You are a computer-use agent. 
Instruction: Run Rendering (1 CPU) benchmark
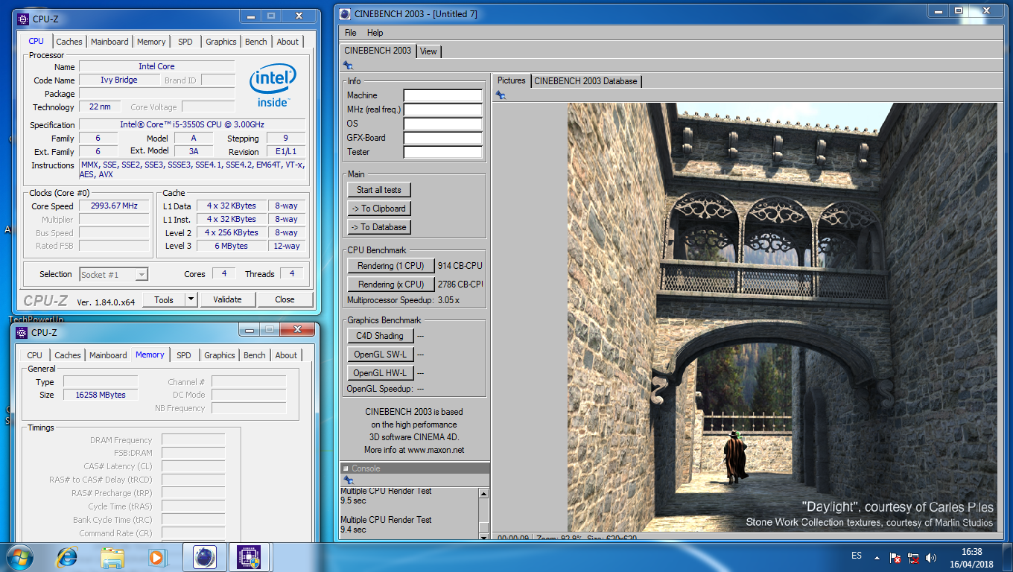pos(391,266)
